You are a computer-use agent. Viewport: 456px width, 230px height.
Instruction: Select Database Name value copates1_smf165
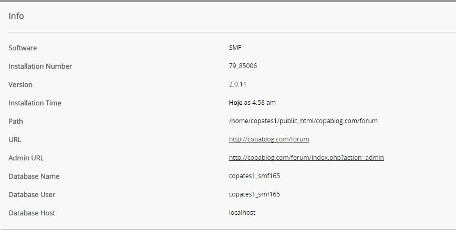pos(254,176)
